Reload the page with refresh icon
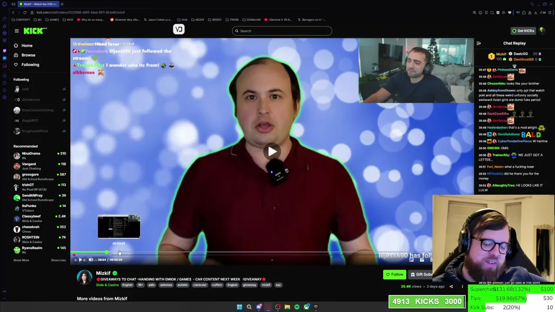 25,12
